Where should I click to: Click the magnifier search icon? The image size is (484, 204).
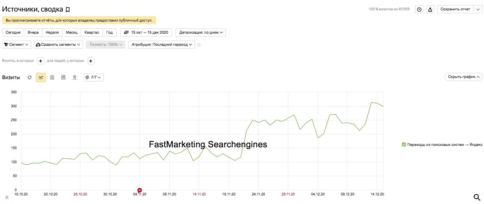click(x=477, y=197)
